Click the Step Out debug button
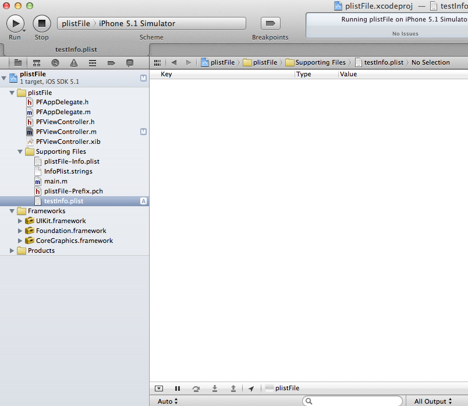Viewport: 468px width, 406px height. pyautogui.click(x=233, y=389)
